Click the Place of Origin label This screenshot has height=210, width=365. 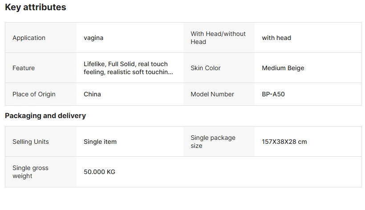point(34,94)
